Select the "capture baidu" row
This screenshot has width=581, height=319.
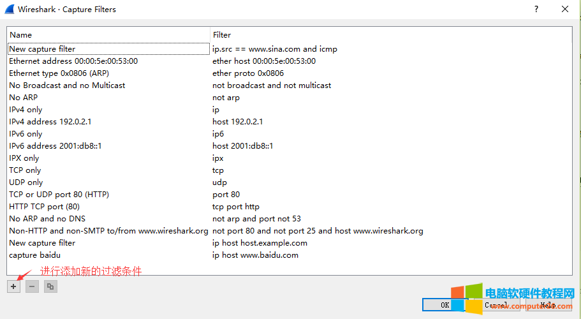coord(35,255)
